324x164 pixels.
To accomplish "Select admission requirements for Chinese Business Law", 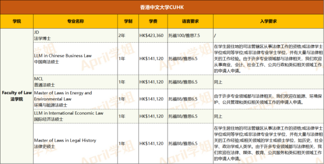I will click(268, 58).
